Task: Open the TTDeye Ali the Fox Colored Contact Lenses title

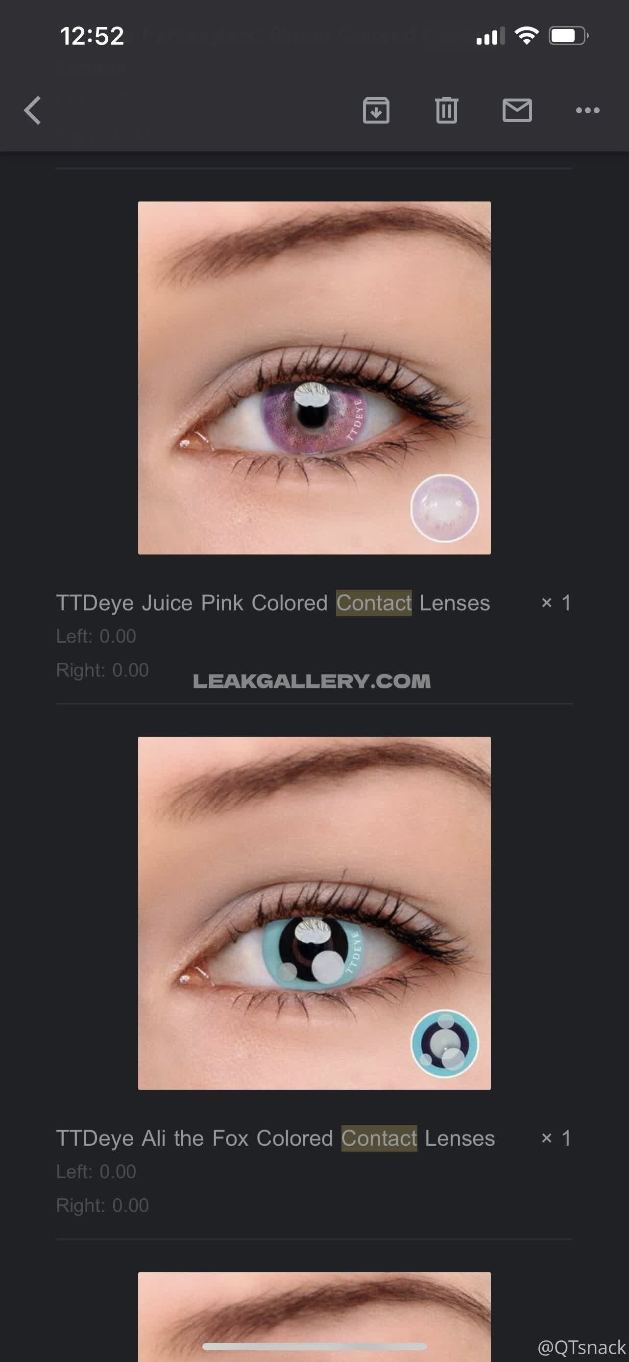Action: coord(276,1138)
